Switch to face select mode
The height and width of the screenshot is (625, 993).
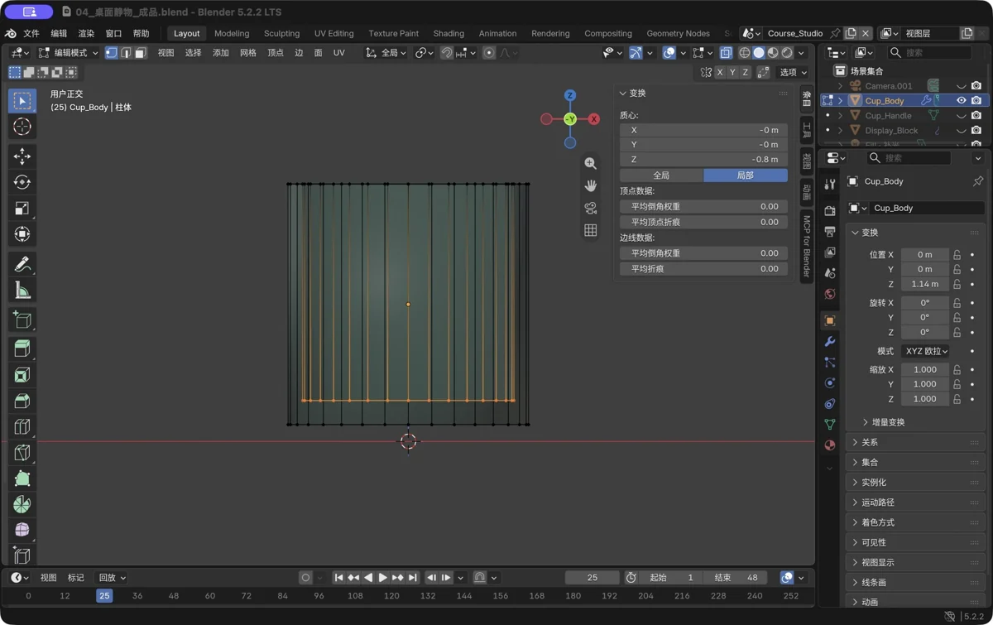point(141,53)
